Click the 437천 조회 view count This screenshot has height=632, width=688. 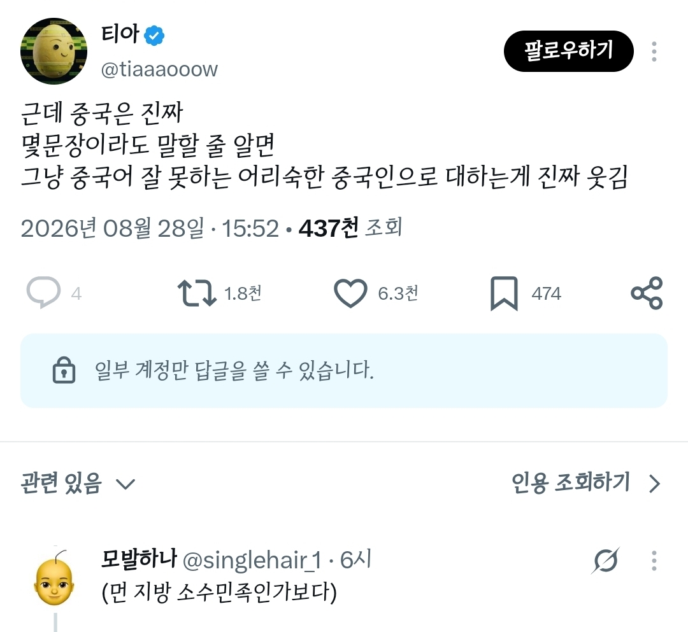350,228
